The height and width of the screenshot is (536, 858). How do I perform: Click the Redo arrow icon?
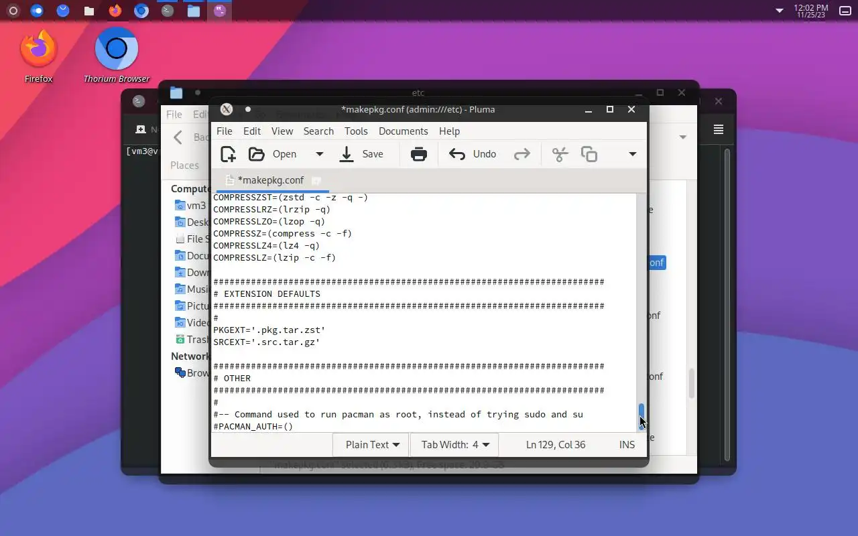click(x=522, y=154)
